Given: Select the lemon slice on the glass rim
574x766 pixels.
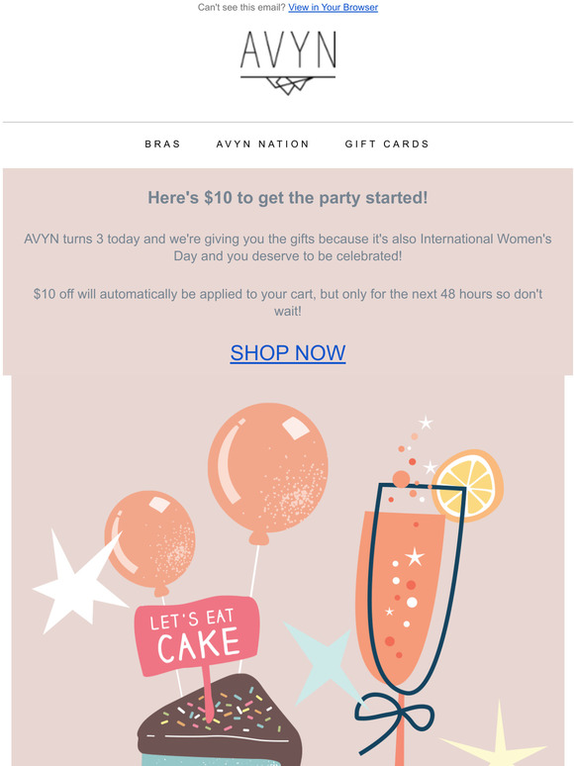Looking at the screenshot, I should tap(468, 486).
